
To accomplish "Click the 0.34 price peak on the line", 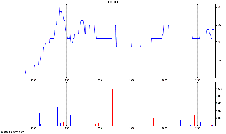I will click(60, 7).
